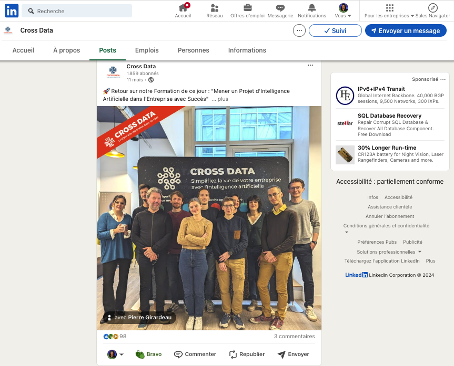The image size is (454, 366).
Task: Click the Republier button
Action: pyautogui.click(x=247, y=354)
